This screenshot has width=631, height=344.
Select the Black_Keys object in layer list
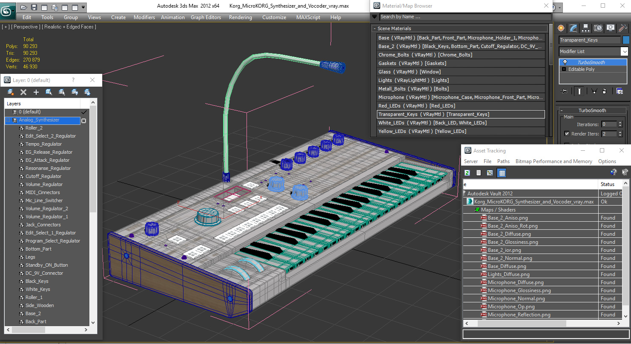(37, 281)
